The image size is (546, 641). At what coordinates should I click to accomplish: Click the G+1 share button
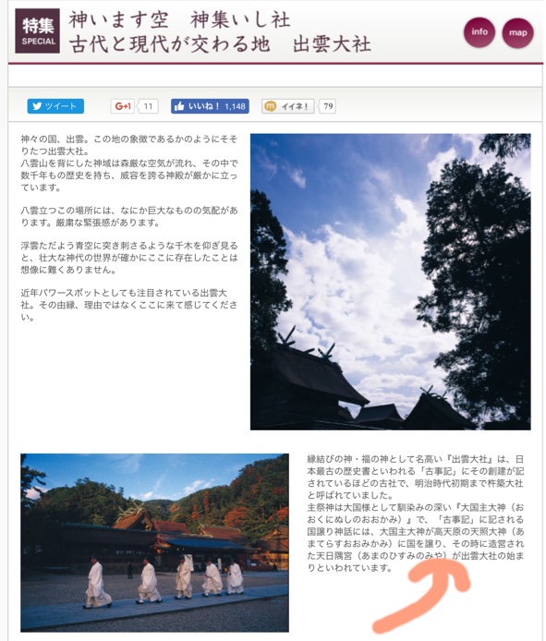(122, 106)
